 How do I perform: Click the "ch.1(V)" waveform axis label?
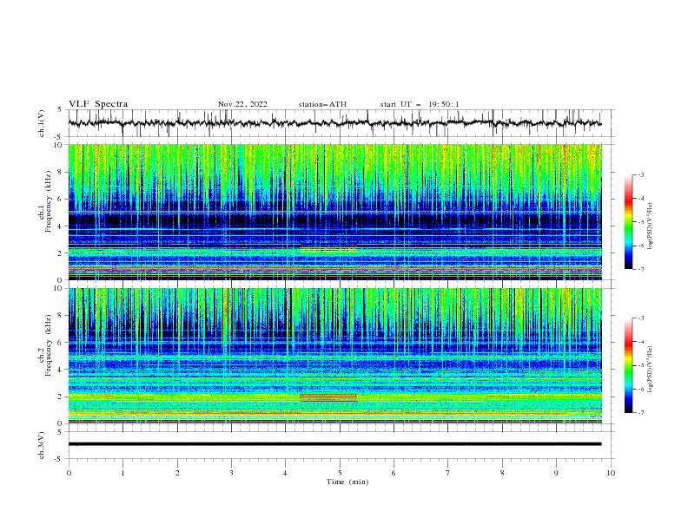42,123
